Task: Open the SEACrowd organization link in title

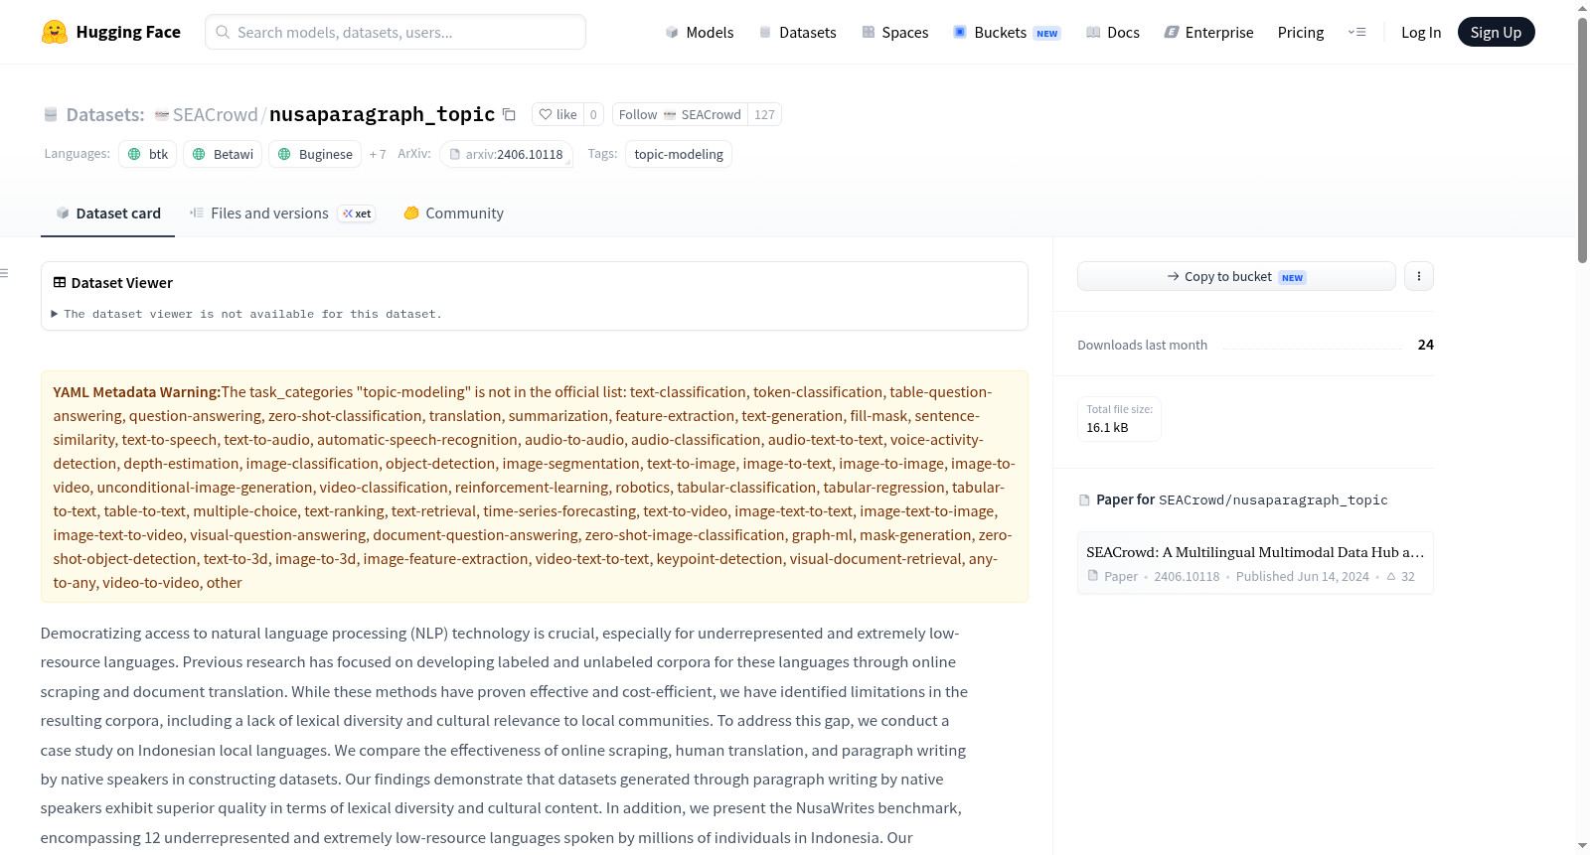Action: click(x=215, y=114)
